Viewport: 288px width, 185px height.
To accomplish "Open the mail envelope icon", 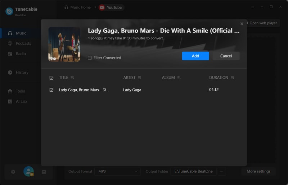I will point(44,172).
